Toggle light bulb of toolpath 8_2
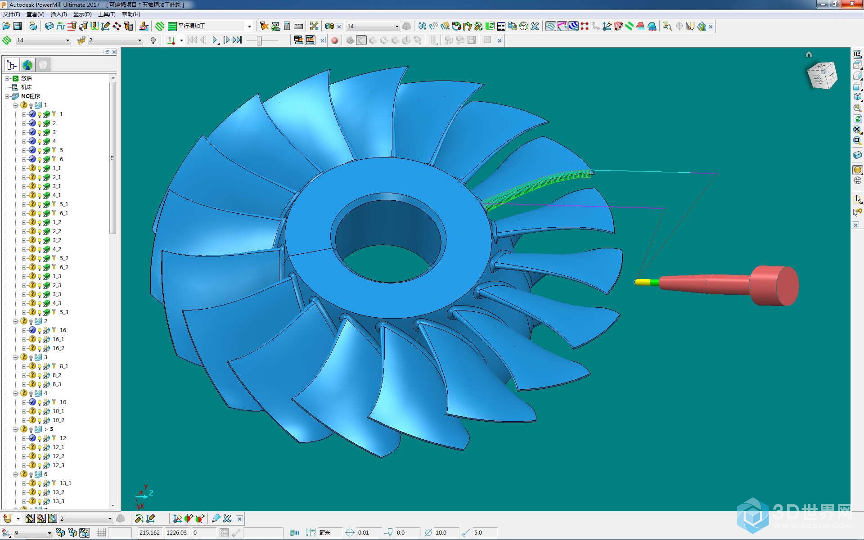This screenshot has width=864, height=540. 40,375
